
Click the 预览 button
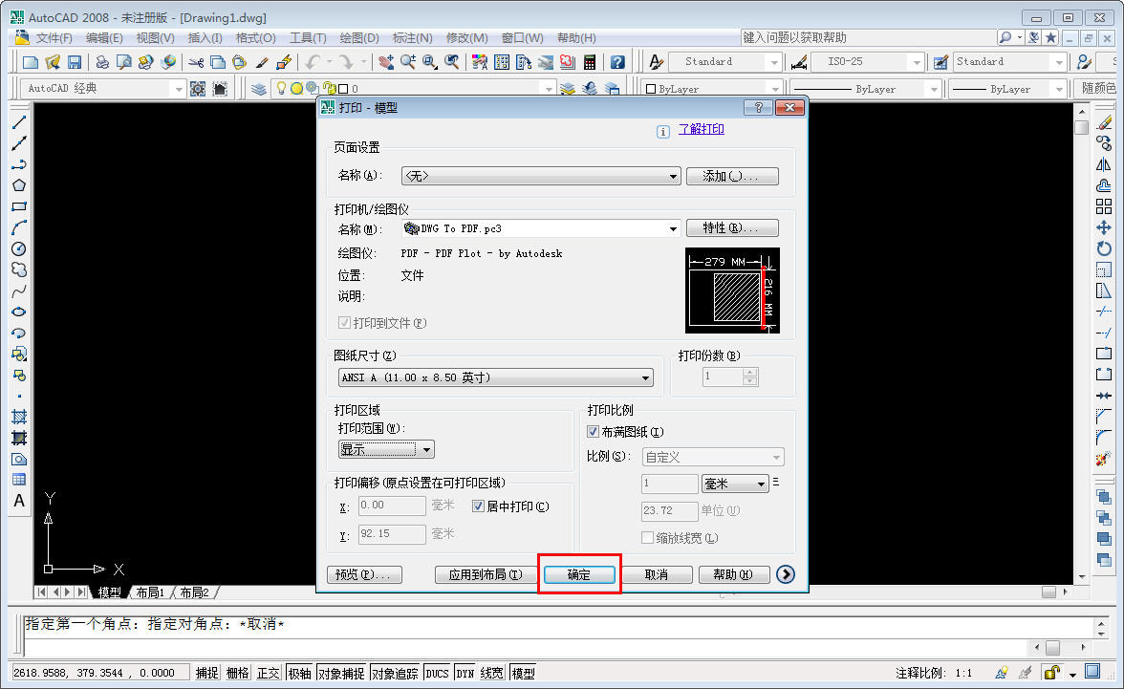click(364, 574)
